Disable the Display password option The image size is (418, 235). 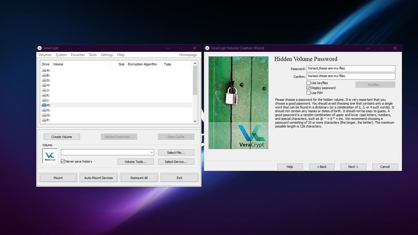point(309,88)
